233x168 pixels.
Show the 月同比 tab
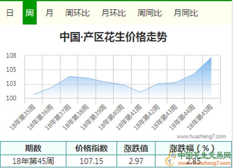point(186,13)
